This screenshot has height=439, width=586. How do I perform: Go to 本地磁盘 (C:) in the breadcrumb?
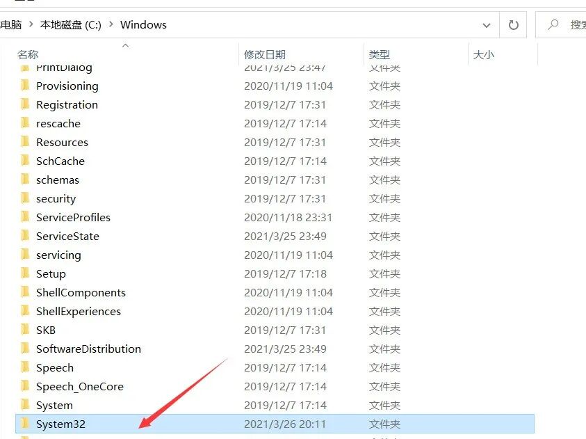pos(71,24)
